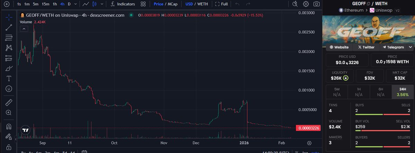415x153 pixels.
Task: Click the liquidity lock icon
Action: (x=345, y=78)
